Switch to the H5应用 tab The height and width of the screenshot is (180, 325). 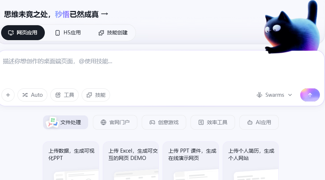pos(68,33)
